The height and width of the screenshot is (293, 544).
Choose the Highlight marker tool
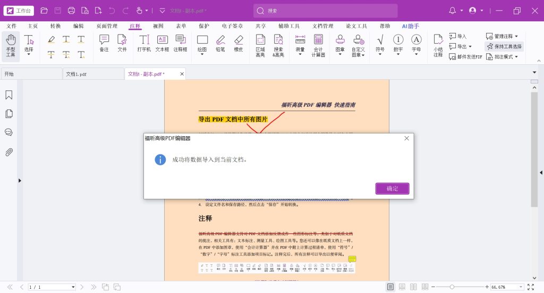[x=51, y=39]
